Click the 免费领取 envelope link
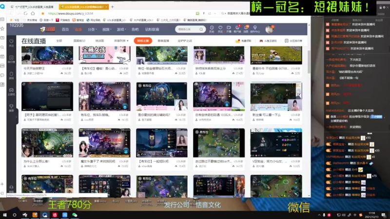The width and height of the screenshot is (390, 219). (243, 41)
